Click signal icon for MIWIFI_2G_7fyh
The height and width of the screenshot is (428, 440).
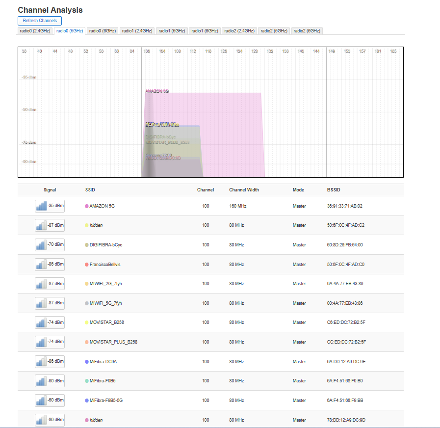41,284
